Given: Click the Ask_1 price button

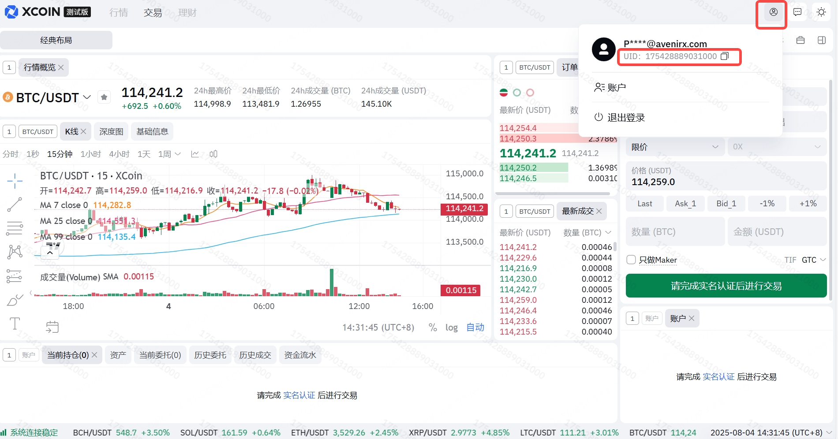Looking at the screenshot, I should click(x=685, y=204).
